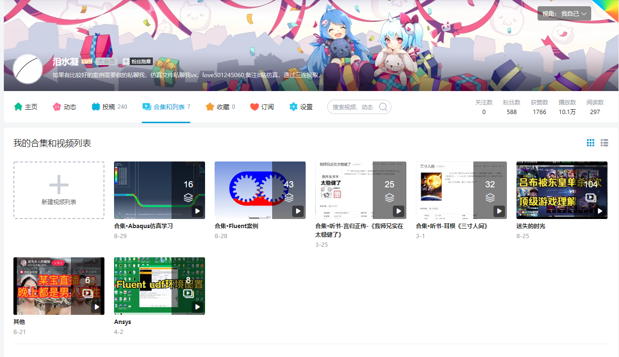Click the Ansys list title
The height and width of the screenshot is (357, 619).
coord(123,322)
